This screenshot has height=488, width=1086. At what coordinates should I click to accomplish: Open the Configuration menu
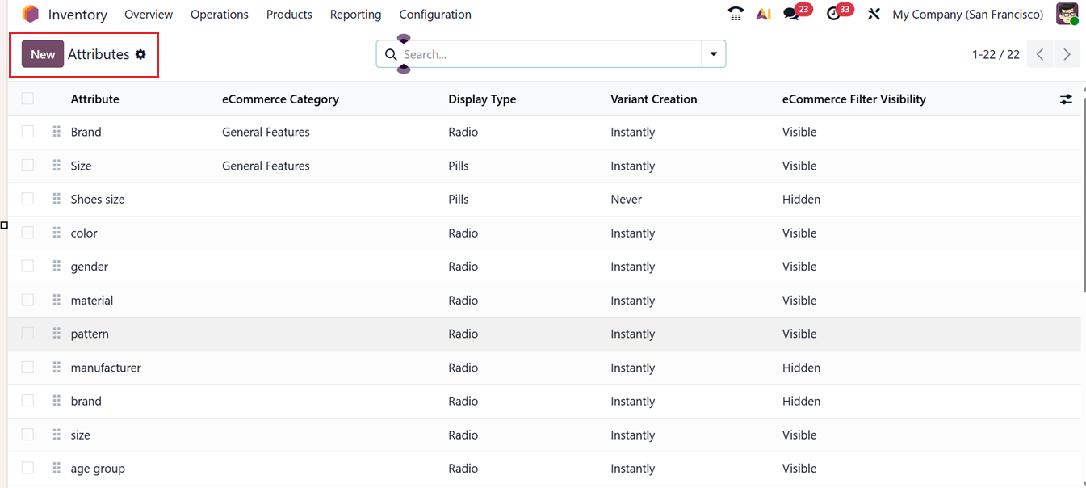click(x=434, y=14)
